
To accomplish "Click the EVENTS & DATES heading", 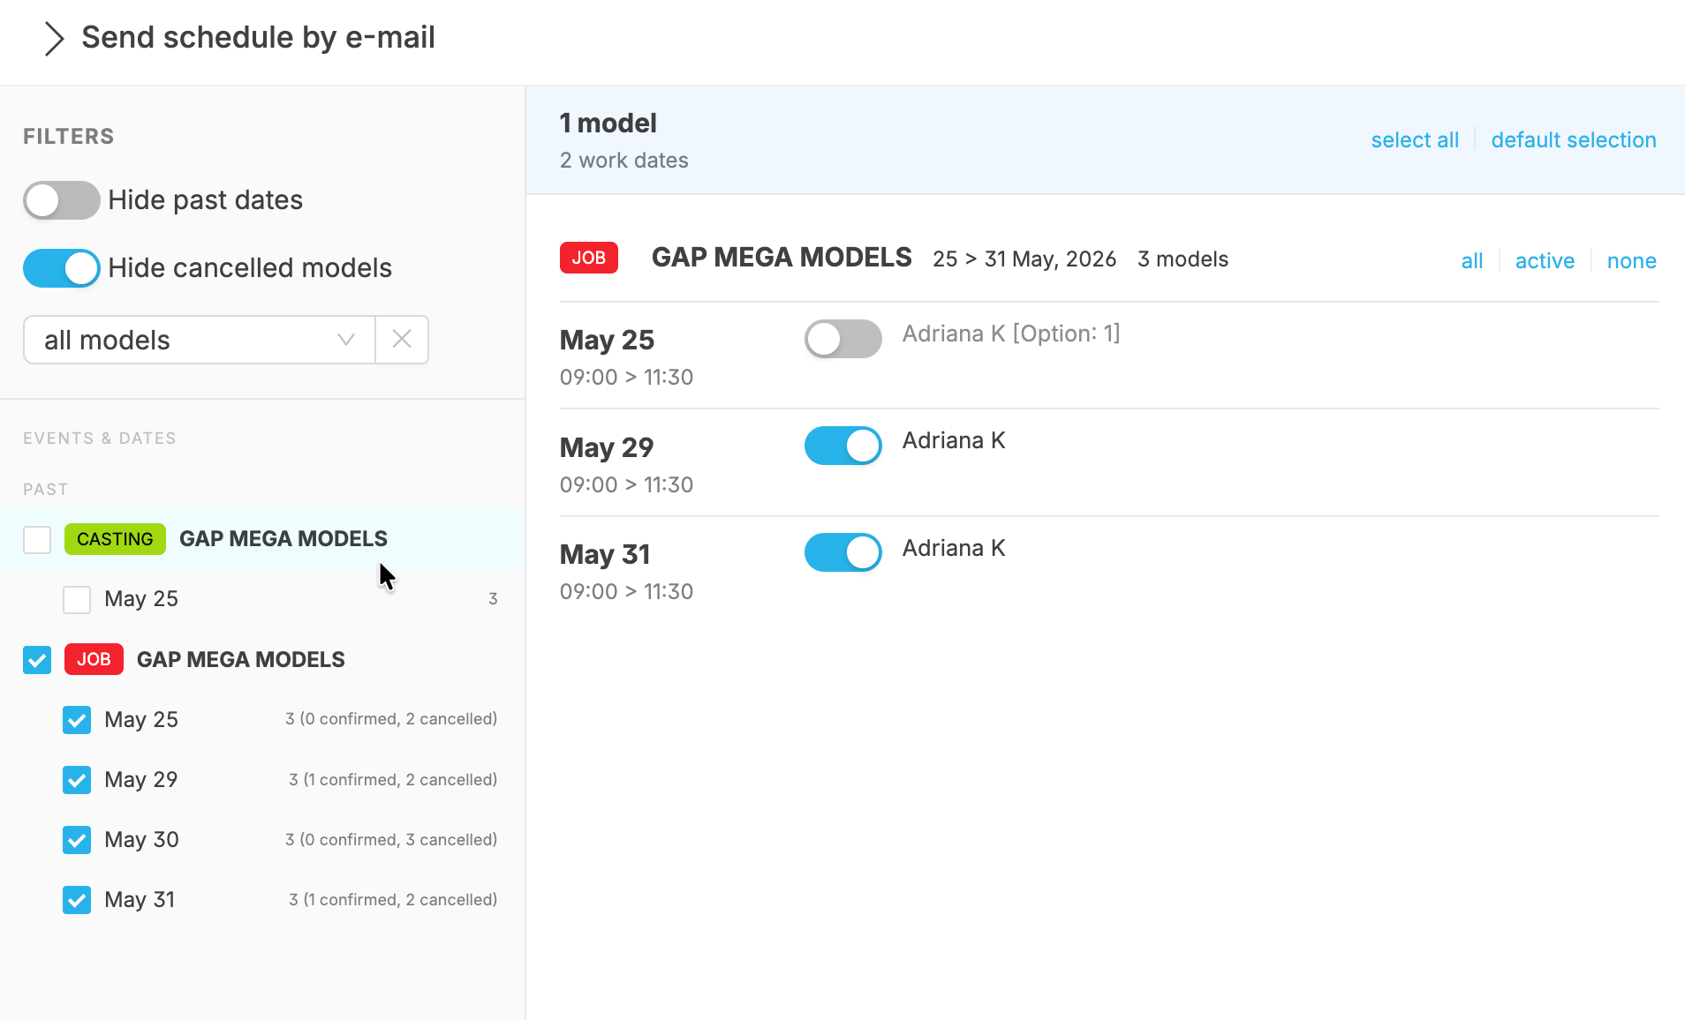I will [100, 439].
